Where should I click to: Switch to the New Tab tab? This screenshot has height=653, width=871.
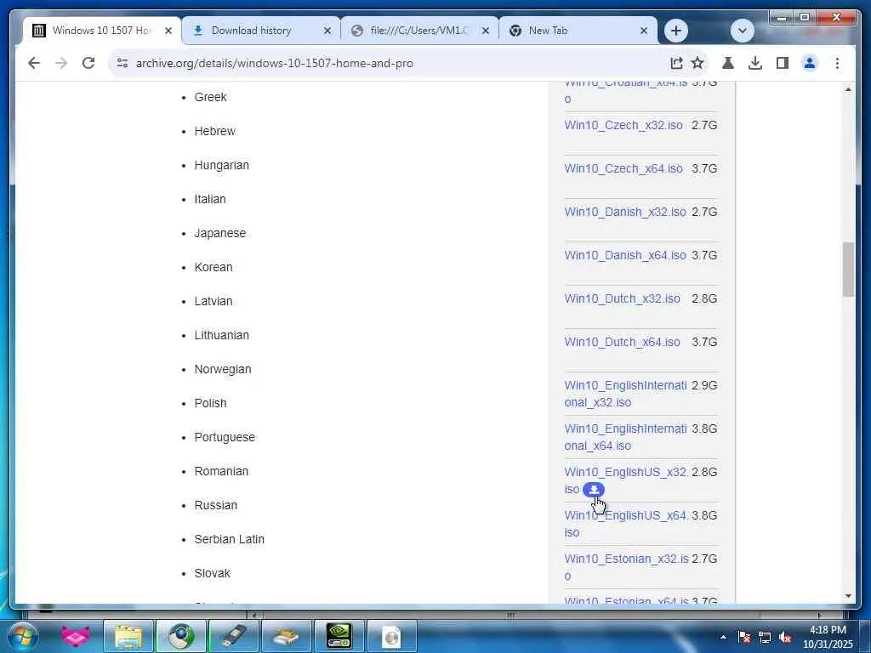[x=578, y=31]
